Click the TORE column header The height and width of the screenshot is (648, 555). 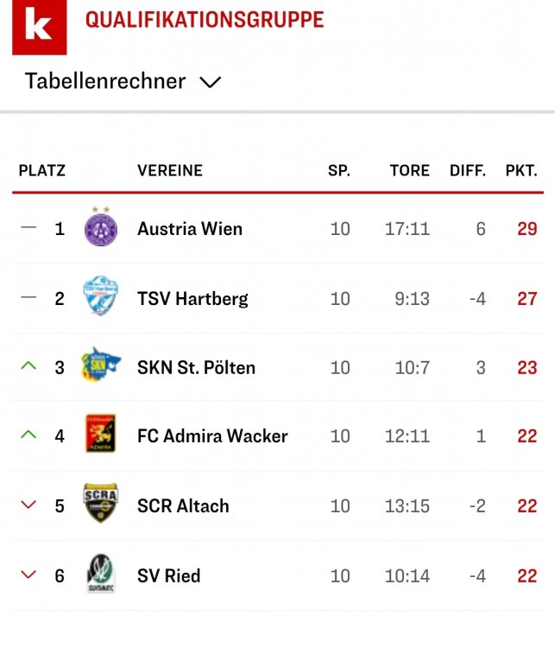point(410,170)
